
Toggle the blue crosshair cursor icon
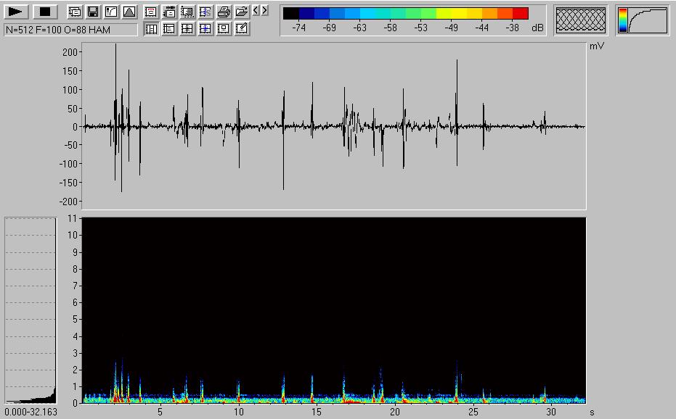point(205,29)
